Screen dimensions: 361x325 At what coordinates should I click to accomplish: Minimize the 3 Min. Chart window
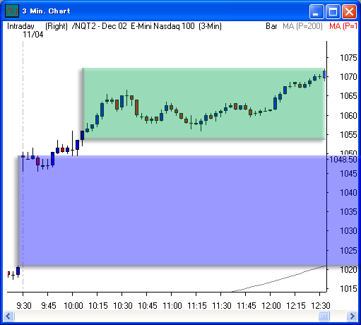coord(316,11)
